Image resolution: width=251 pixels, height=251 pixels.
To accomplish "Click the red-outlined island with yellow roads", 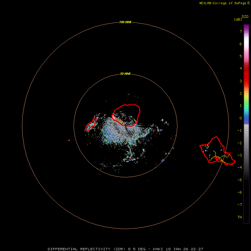I will [x=217, y=151].
